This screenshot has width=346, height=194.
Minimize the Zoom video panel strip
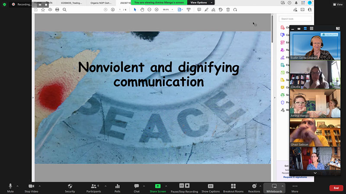click(293, 28)
